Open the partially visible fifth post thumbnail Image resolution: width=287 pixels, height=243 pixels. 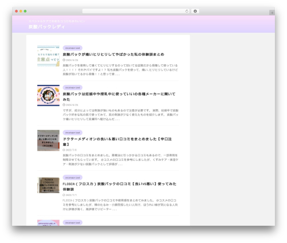pyautogui.click(x=48, y=223)
